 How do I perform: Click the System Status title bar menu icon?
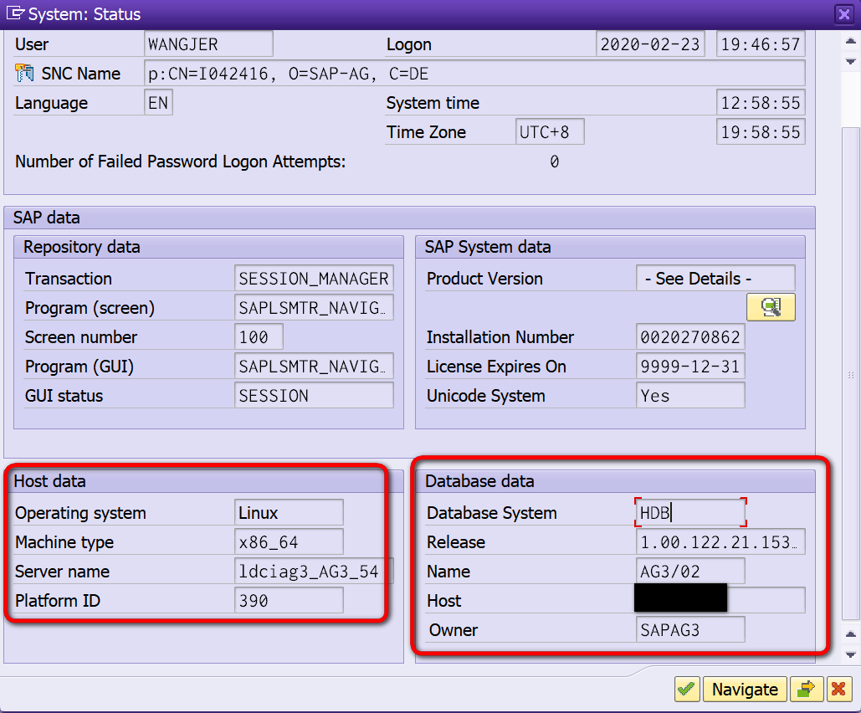coord(15,13)
